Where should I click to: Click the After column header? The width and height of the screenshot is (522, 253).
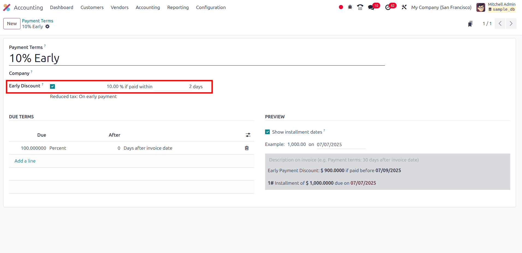pyautogui.click(x=114, y=135)
